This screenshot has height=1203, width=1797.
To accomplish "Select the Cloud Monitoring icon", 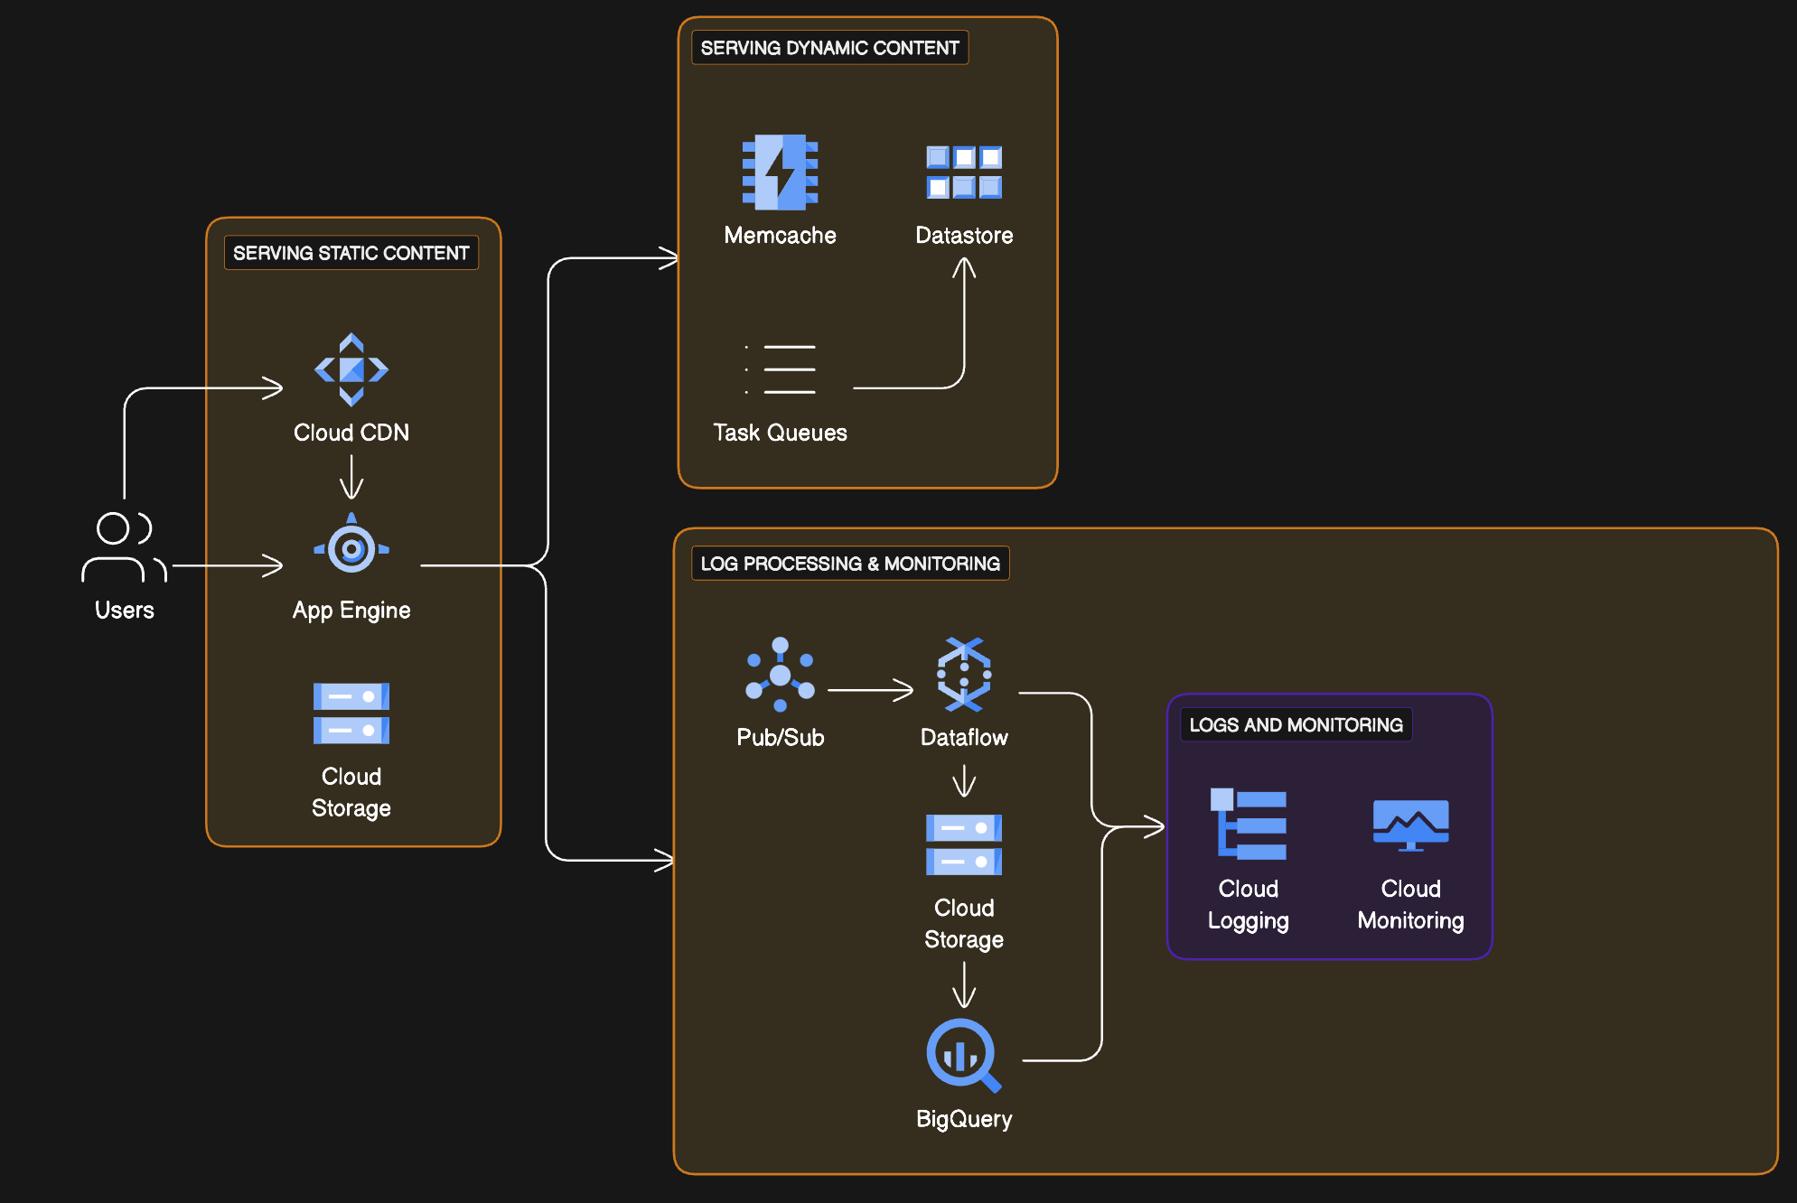I will click(x=1410, y=825).
